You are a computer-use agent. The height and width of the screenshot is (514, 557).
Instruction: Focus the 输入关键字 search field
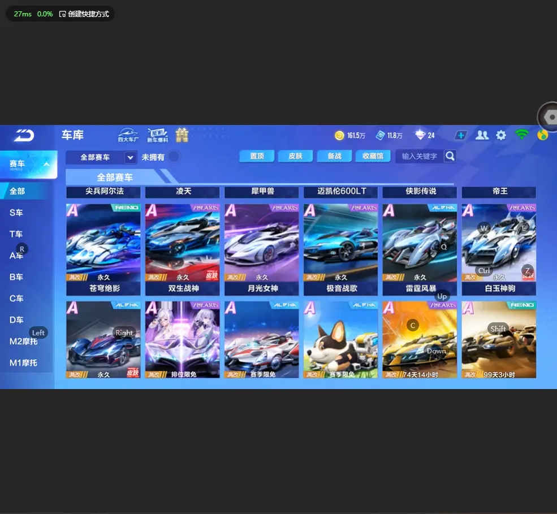coord(420,156)
